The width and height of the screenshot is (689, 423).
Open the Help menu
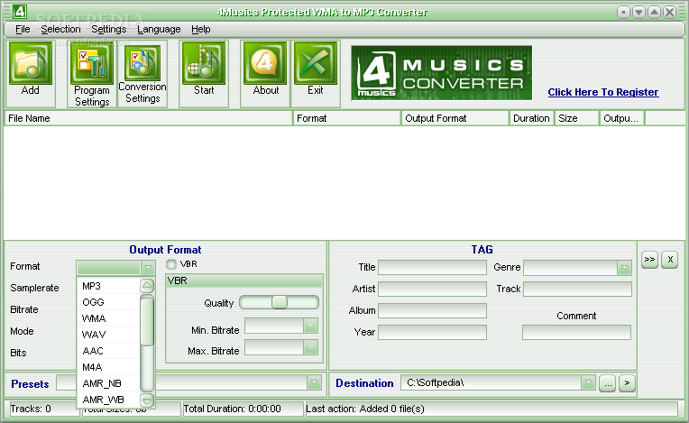tap(201, 29)
